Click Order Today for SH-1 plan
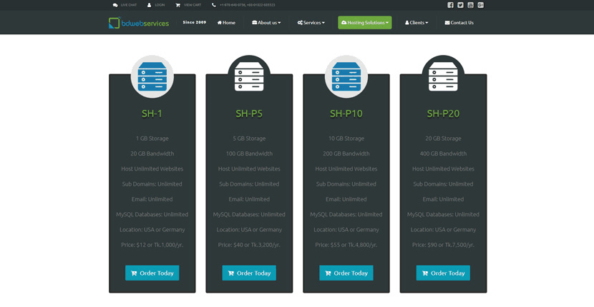Image resolution: width=594 pixels, height=307 pixels. [x=152, y=273]
